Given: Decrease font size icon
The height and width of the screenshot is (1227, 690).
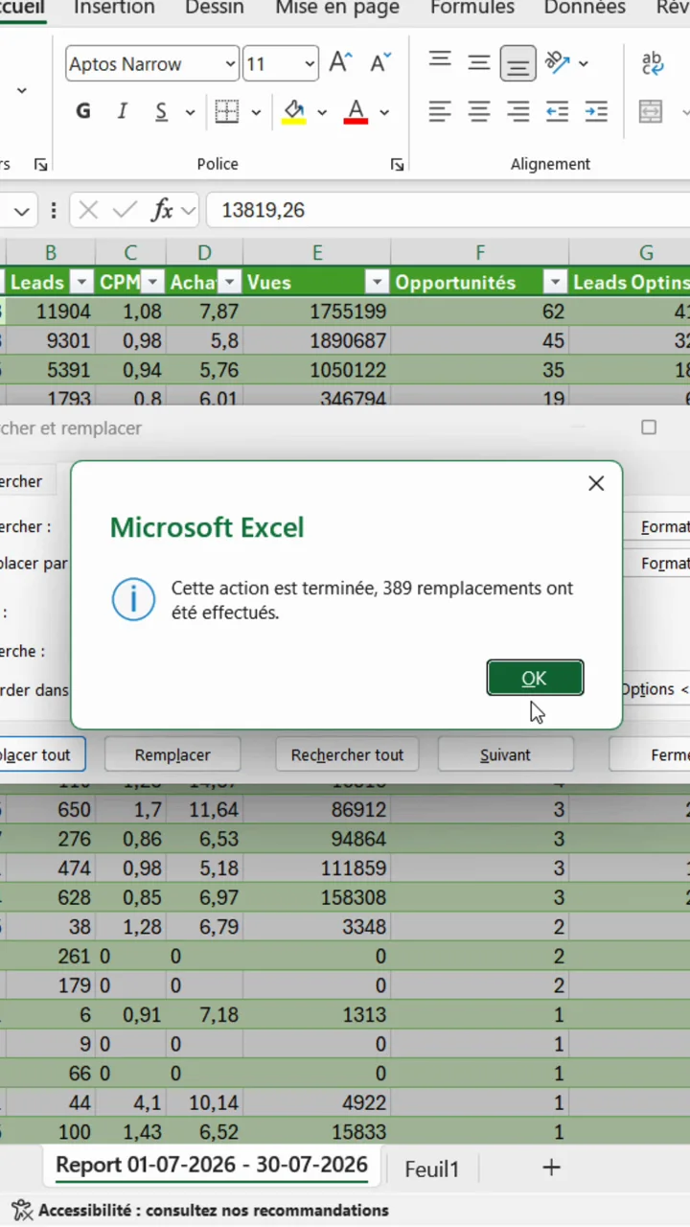Looking at the screenshot, I should point(381,63).
